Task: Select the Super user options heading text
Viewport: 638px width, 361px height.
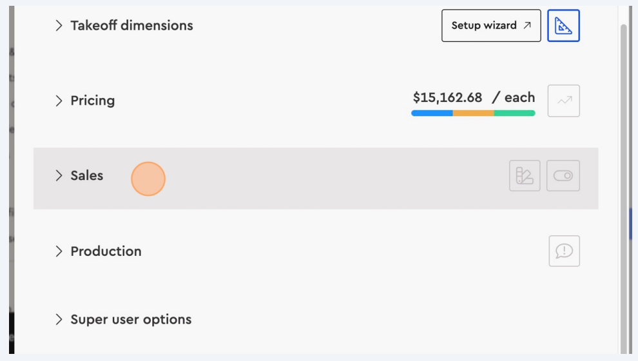Action: point(131,320)
